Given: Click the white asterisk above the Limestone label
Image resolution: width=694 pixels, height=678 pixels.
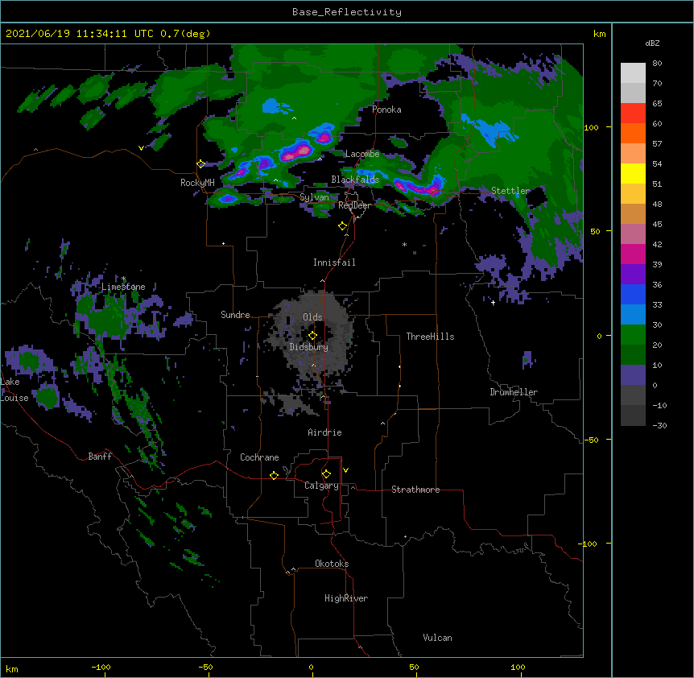Looking at the screenshot, I should (123, 279).
